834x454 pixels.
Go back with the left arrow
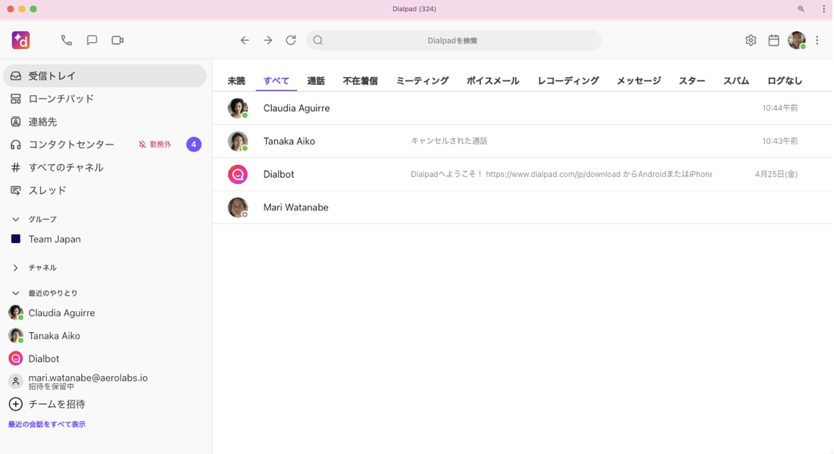245,40
